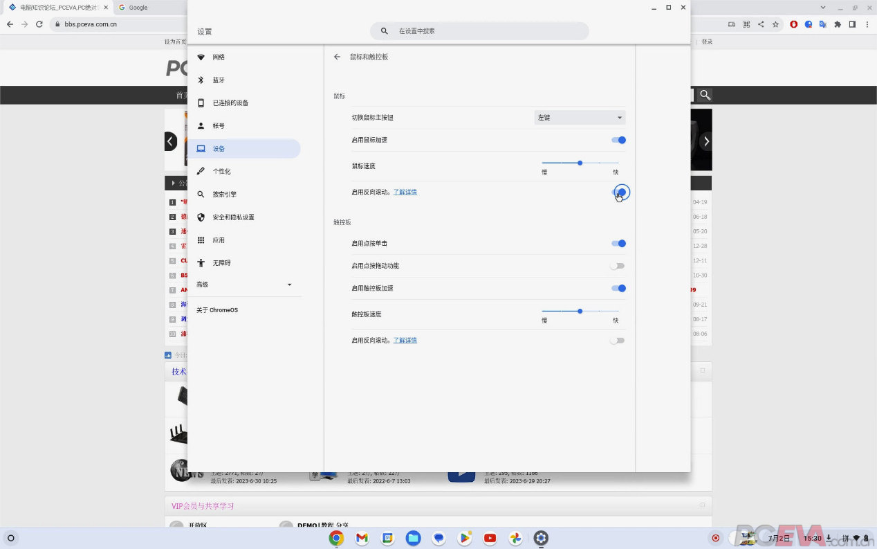
Task: Launch Google Photos from the shelf
Action: [515, 538]
